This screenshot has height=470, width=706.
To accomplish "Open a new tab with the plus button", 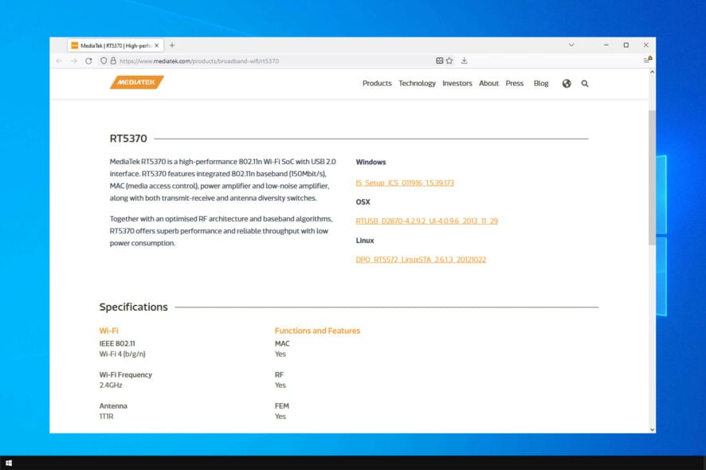I will pos(174,45).
